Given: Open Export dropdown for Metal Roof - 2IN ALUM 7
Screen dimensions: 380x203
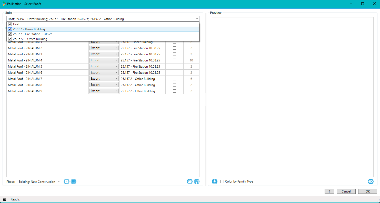Looking at the screenshot, I should click(104, 79).
